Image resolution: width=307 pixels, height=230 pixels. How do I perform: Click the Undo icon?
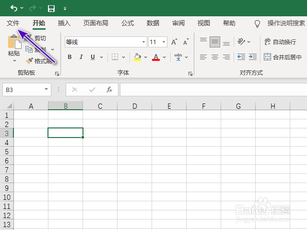(14, 8)
